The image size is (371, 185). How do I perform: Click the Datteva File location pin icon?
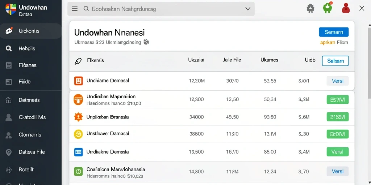point(9,152)
